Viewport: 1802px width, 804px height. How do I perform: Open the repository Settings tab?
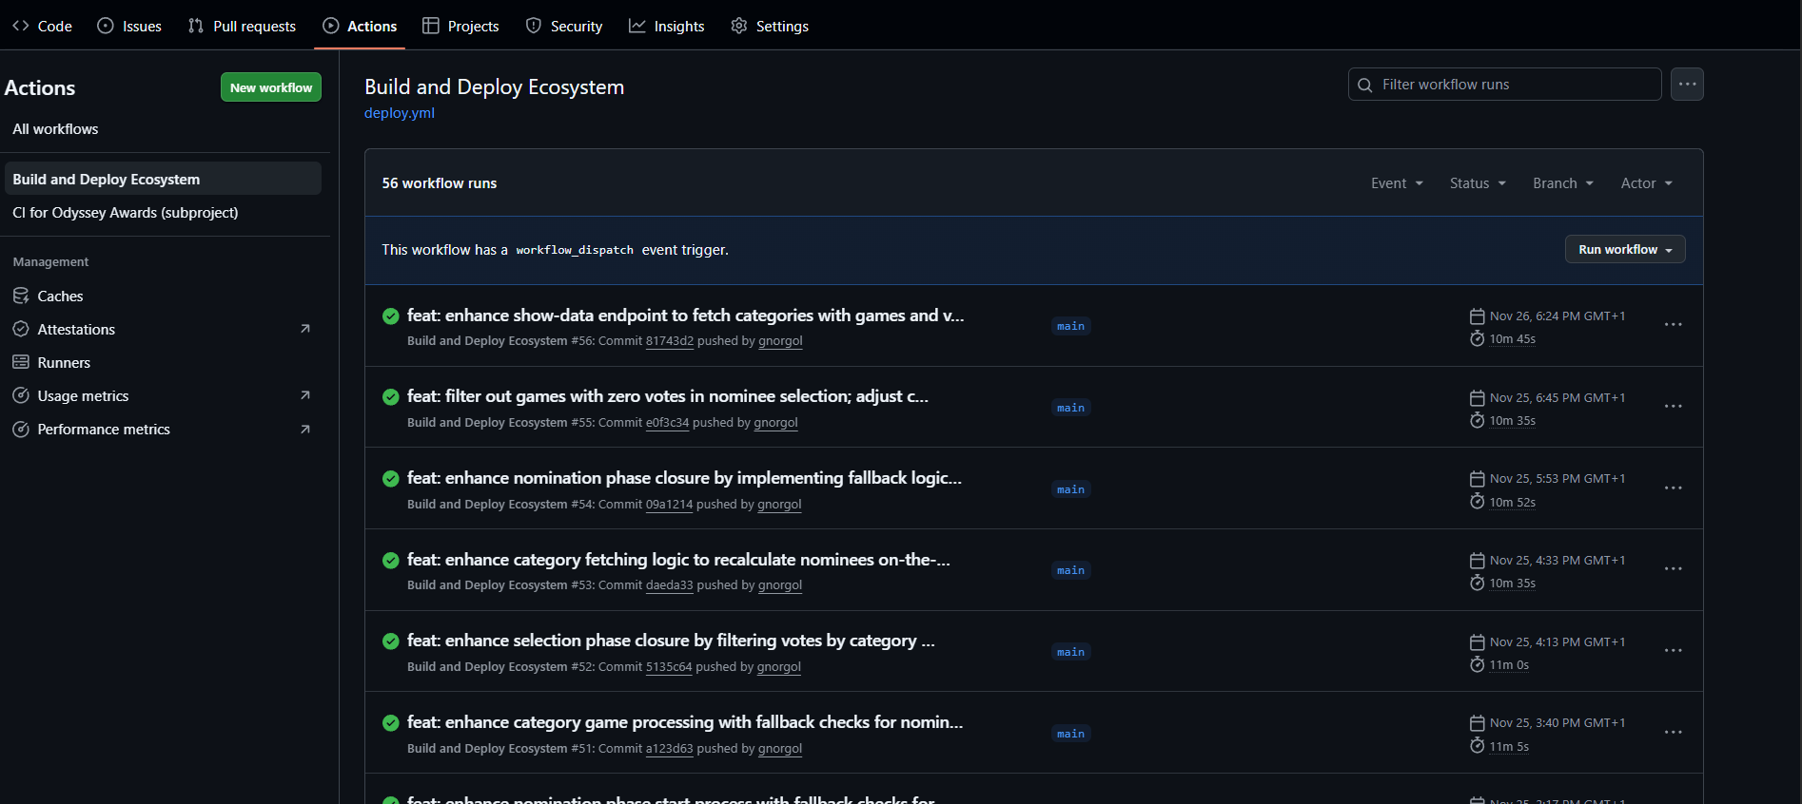(x=770, y=26)
